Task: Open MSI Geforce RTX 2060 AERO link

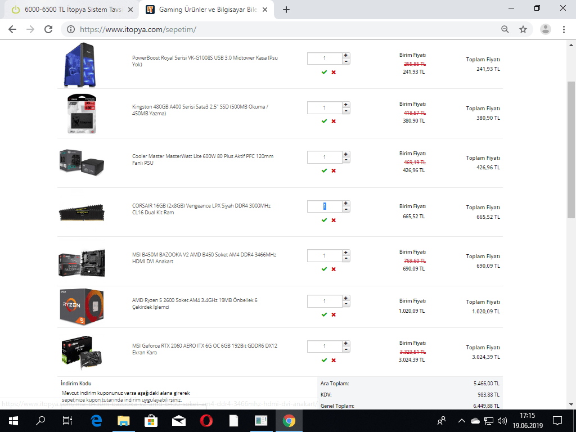Action: [205, 349]
